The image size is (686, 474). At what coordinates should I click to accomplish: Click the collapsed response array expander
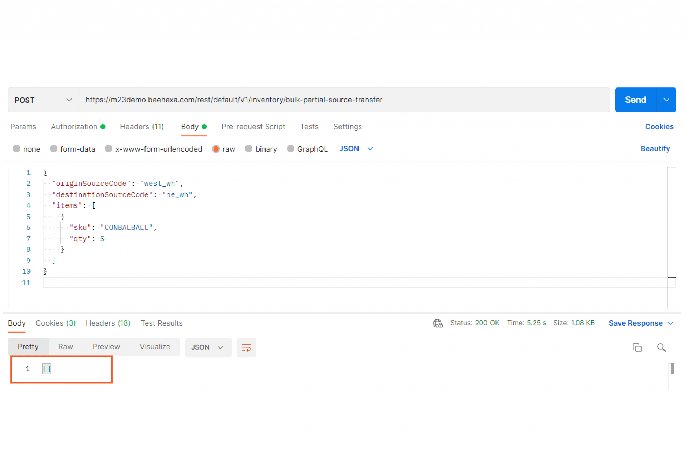[46, 368]
